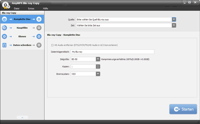Screen dimensions: 200x124
Task: Click source disc icon in Komplette Disc row
Action: click(x=4, y=19)
